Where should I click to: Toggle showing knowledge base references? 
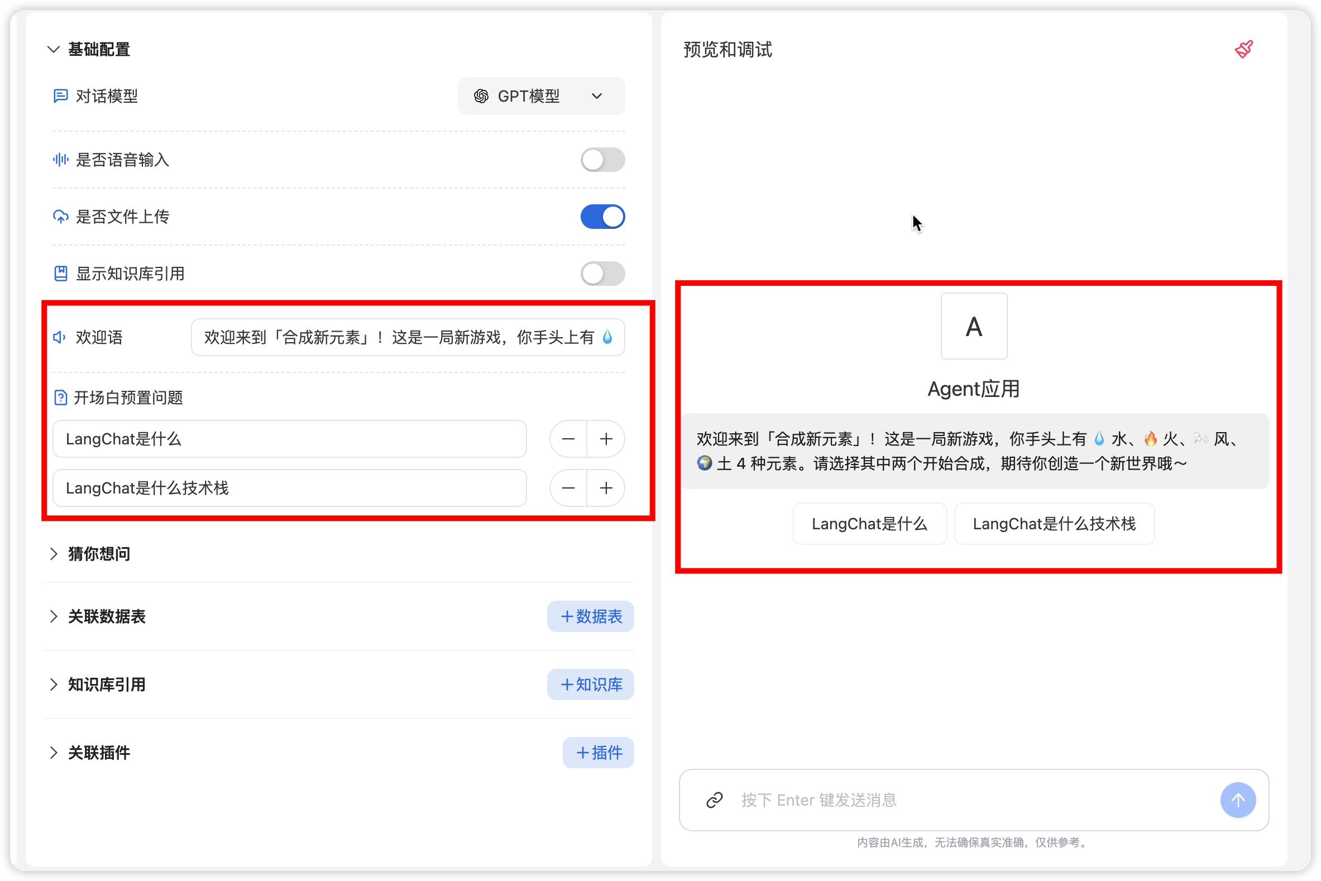pyautogui.click(x=602, y=274)
